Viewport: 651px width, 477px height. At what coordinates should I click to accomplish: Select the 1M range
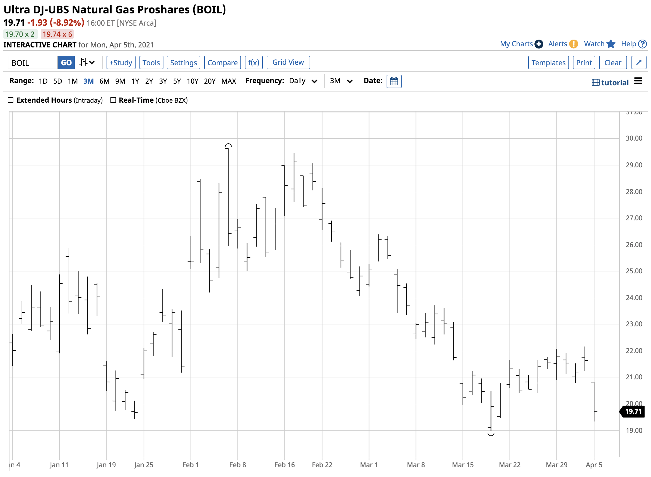click(73, 81)
